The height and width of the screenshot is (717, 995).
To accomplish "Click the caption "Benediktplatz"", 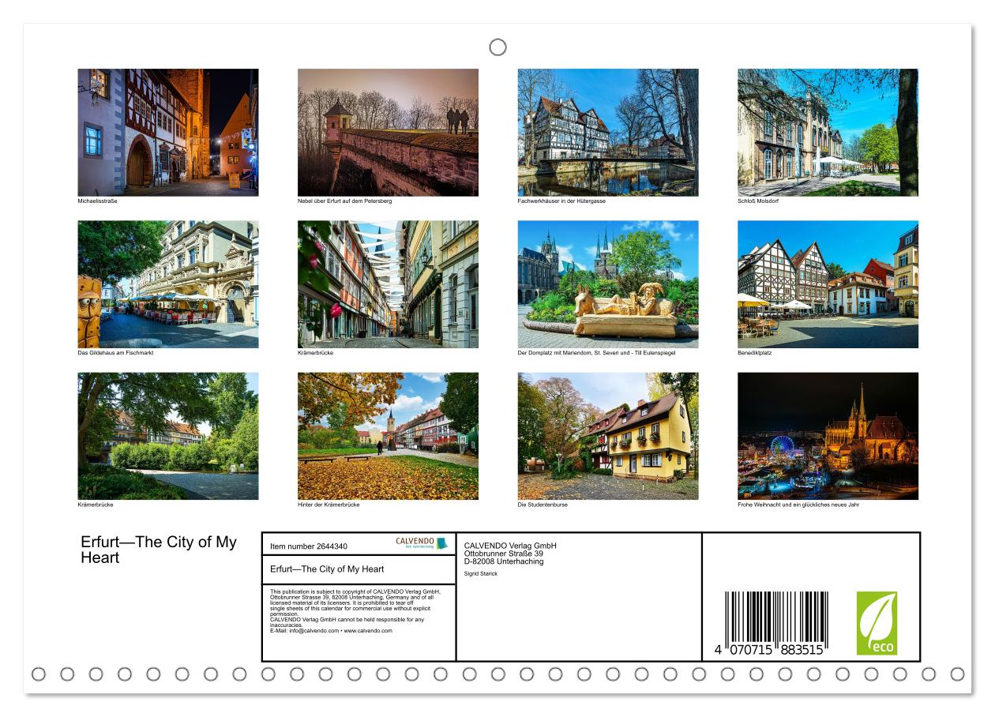I will click(x=753, y=353).
